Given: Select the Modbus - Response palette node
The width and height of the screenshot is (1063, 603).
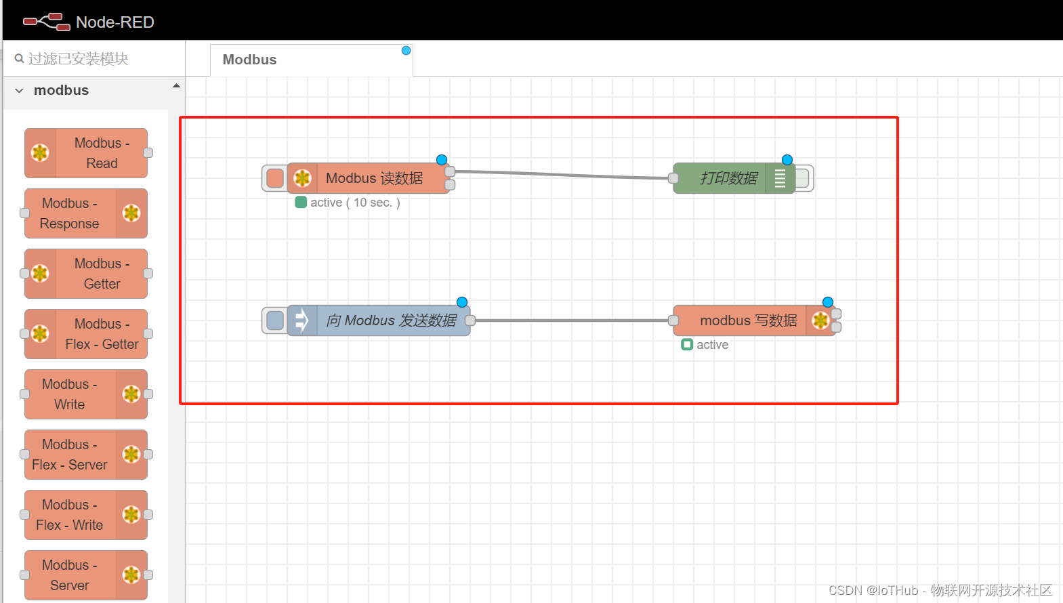Looking at the screenshot, I should 86,213.
